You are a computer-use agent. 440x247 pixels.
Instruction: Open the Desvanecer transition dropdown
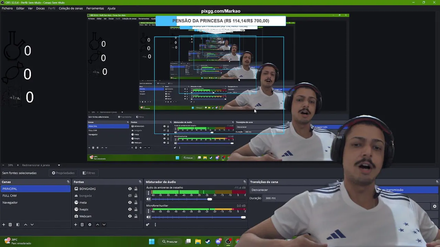(293, 190)
